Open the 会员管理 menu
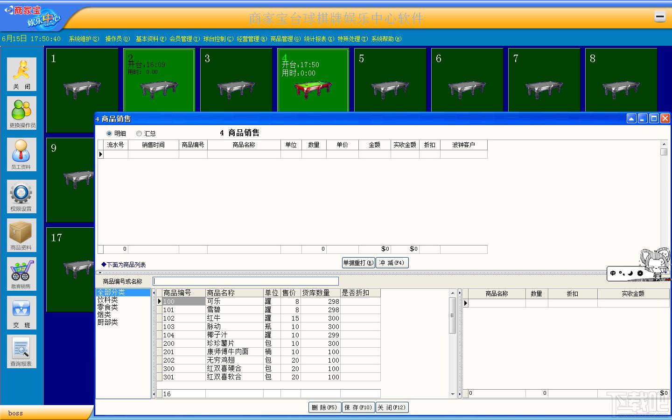672x420 pixels. [184, 39]
